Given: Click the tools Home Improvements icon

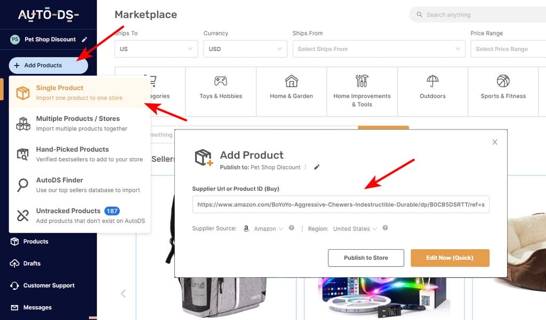Looking at the screenshot, I should (x=362, y=81).
